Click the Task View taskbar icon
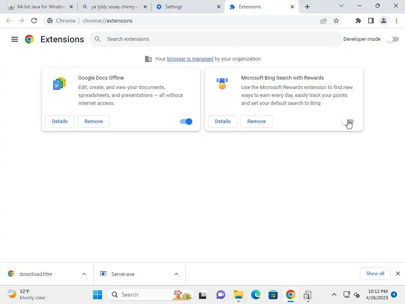The width and height of the screenshot is (405, 304). 203,294
